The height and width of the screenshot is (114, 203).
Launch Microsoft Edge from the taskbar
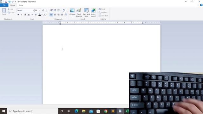(76, 111)
